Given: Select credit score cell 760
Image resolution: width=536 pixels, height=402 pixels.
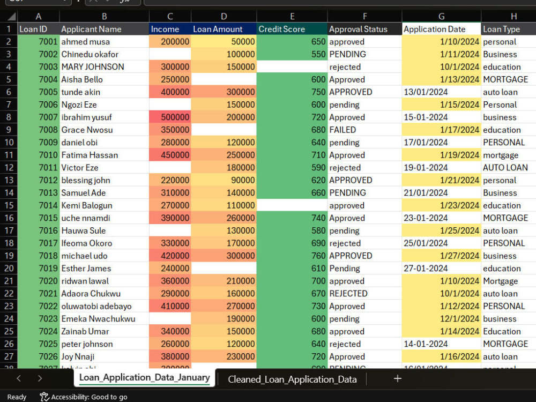Looking at the screenshot, I should (292, 256).
